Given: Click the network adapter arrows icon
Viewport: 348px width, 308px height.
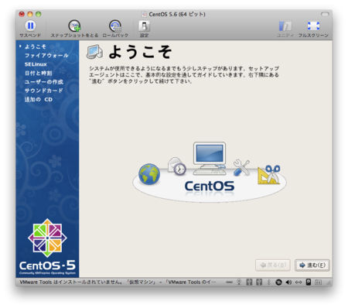Looking at the screenshot, I should pyautogui.click(x=299, y=282).
